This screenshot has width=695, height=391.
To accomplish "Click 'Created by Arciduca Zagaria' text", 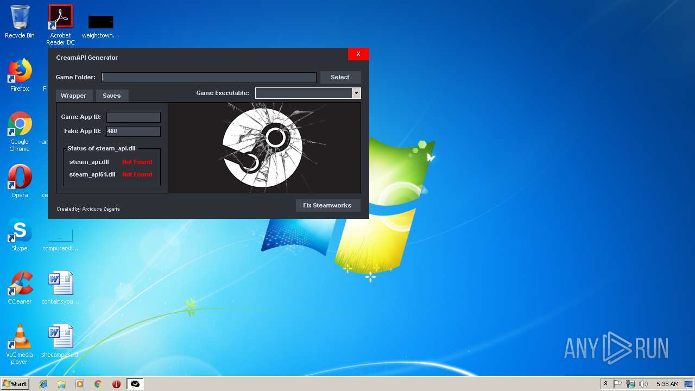I will coord(88,209).
